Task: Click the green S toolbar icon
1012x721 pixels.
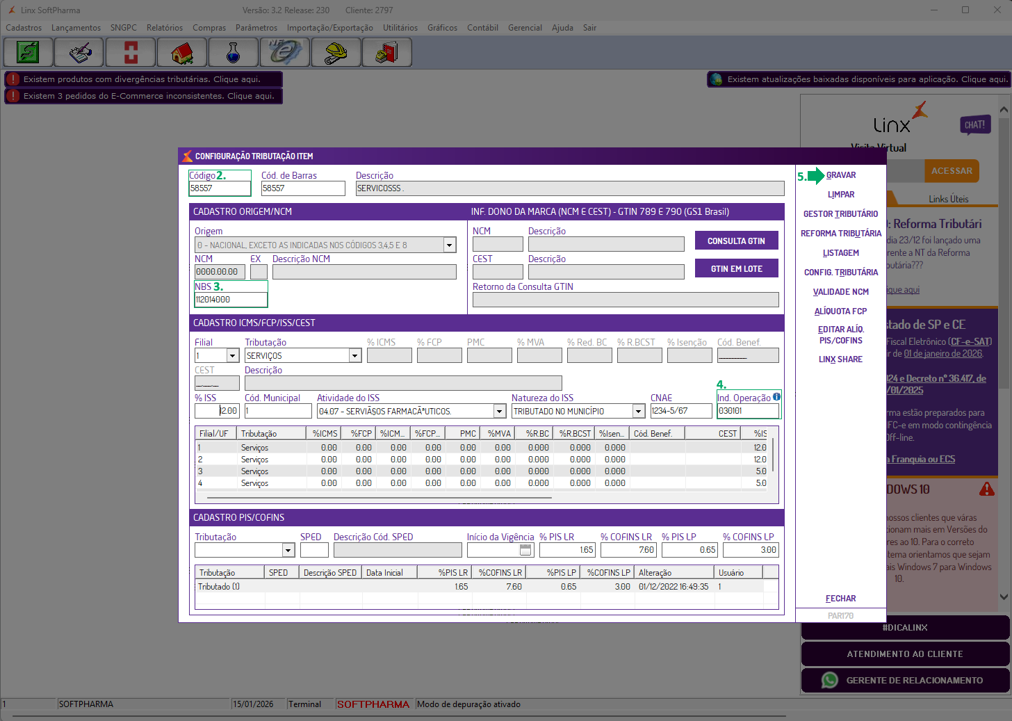Action: coord(28,52)
